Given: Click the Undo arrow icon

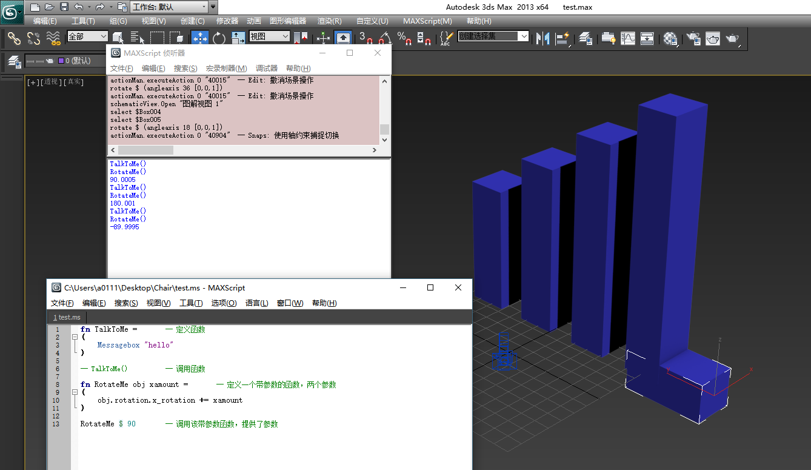Looking at the screenshot, I should (78, 7).
